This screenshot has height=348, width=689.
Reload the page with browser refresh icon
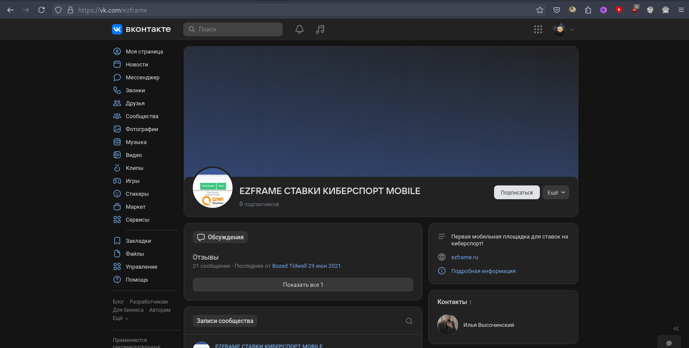pyautogui.click(x=41, y=10)
